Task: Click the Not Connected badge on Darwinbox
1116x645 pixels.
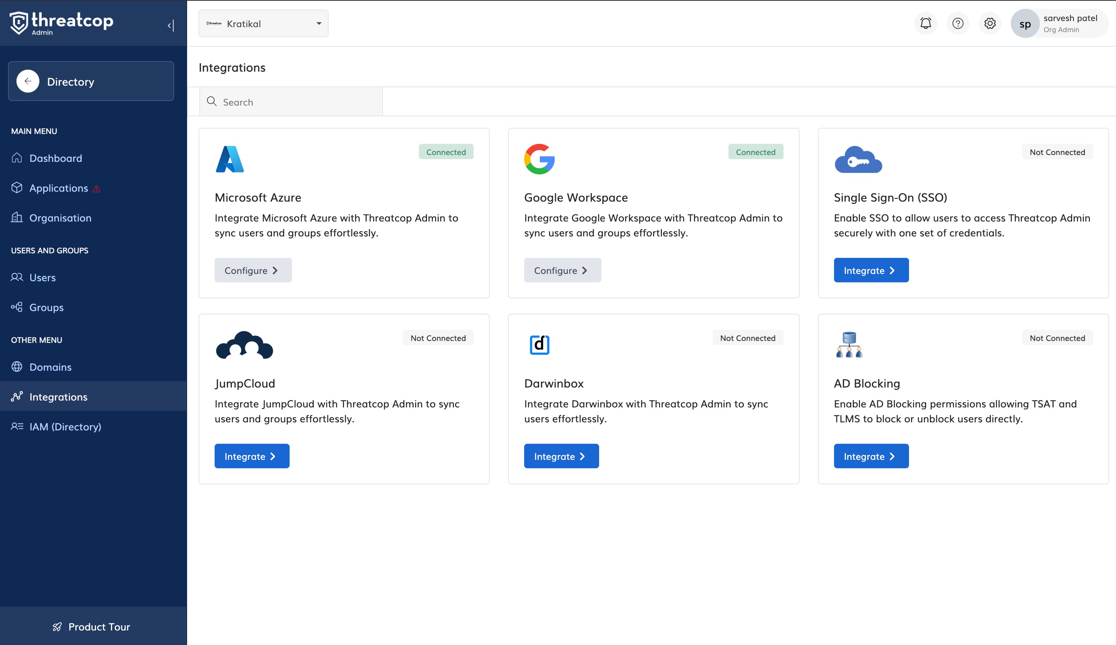Action: coord(748,338)
